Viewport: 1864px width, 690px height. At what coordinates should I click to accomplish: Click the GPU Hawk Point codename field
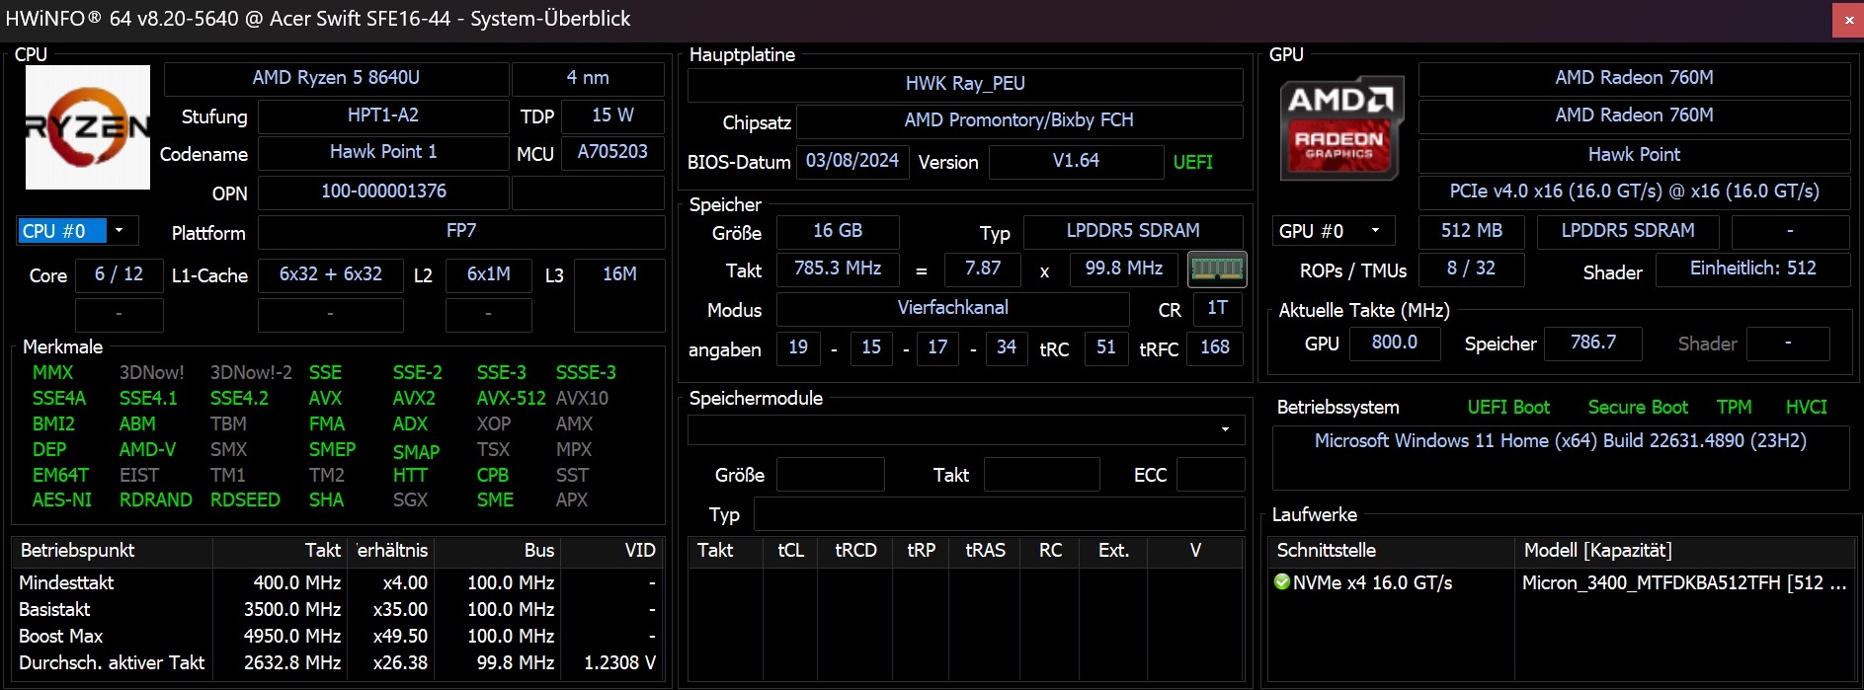[x=1634, y=155]
